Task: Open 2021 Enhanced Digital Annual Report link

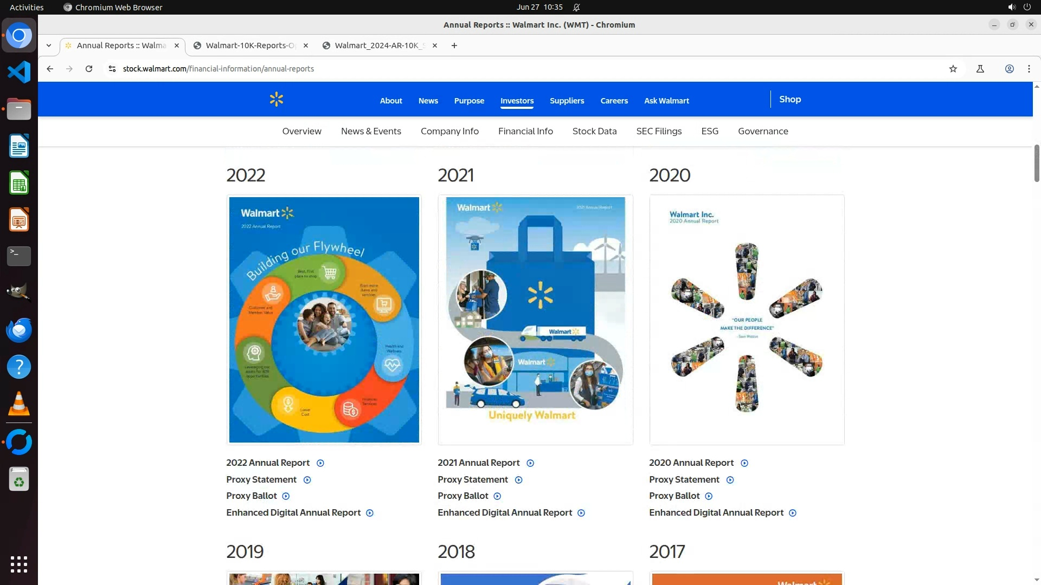Action: [x=504, y=513]
